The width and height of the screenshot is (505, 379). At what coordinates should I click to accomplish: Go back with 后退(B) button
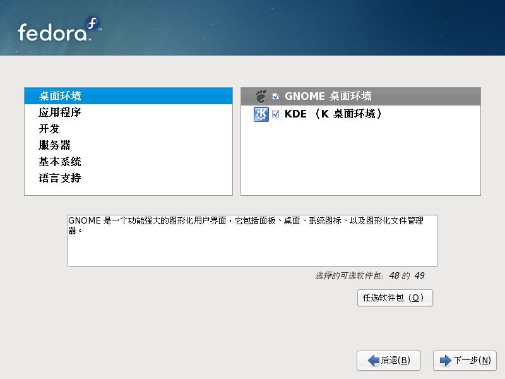(388, 360)
